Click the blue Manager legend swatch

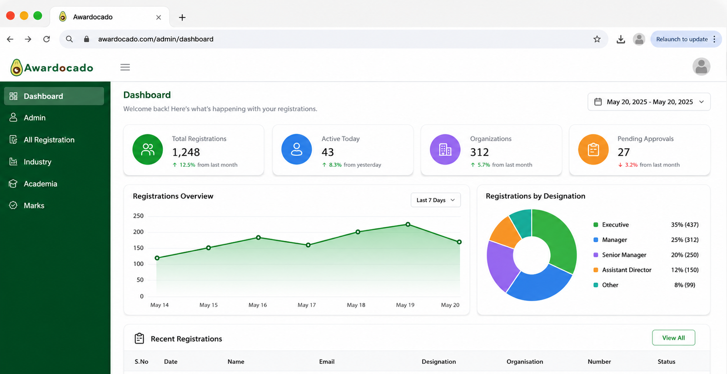pos(596,239)
